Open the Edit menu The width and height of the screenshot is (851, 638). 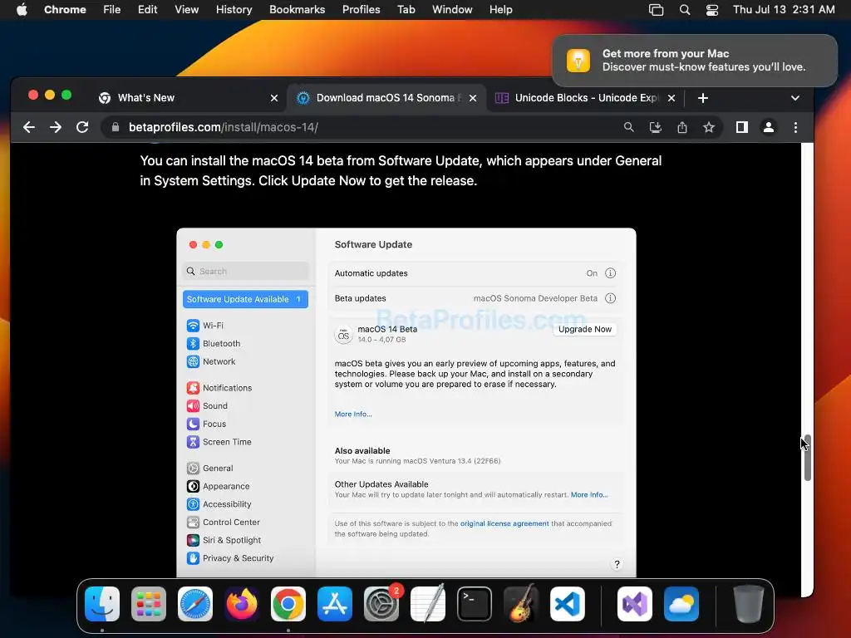point(148,9)
